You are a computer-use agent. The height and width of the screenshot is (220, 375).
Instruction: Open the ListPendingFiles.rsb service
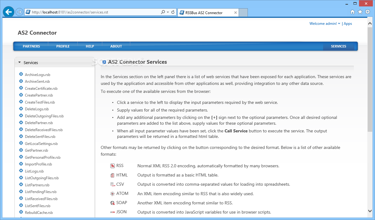(41, 192)
